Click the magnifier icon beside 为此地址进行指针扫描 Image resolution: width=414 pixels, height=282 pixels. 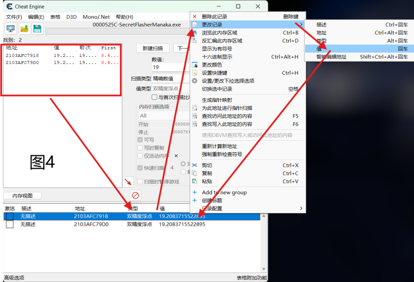click(x=194, y=108)
